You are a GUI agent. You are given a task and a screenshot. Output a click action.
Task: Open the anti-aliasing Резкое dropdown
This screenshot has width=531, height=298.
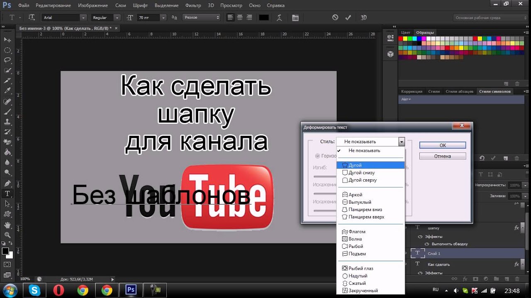pyautogui.click(x=201, y=18)
